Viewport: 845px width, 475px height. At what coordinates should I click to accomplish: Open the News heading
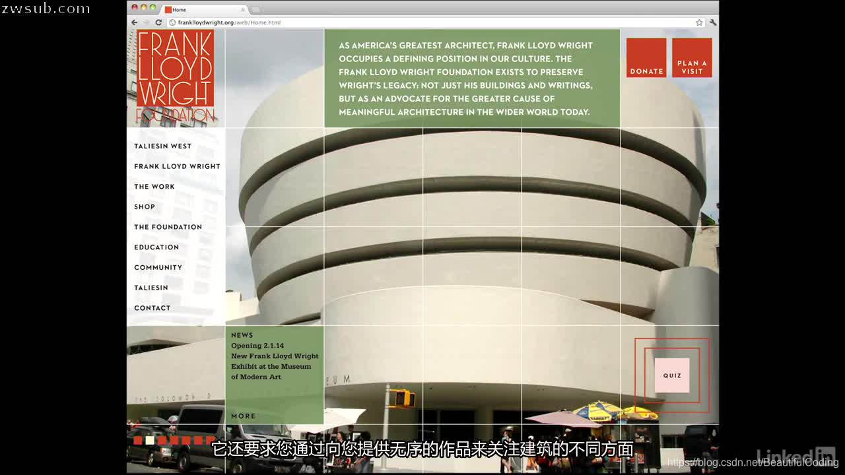[x=242, y=335]
